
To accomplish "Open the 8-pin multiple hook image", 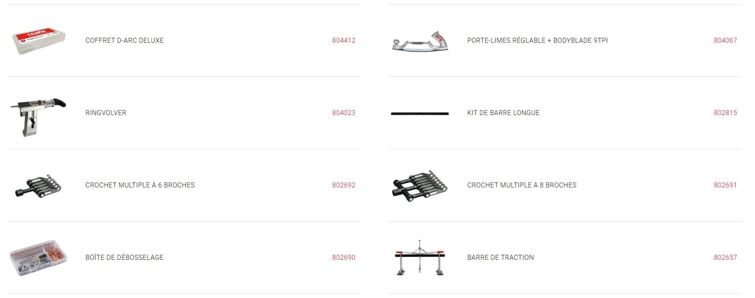I will click(420, 185).
